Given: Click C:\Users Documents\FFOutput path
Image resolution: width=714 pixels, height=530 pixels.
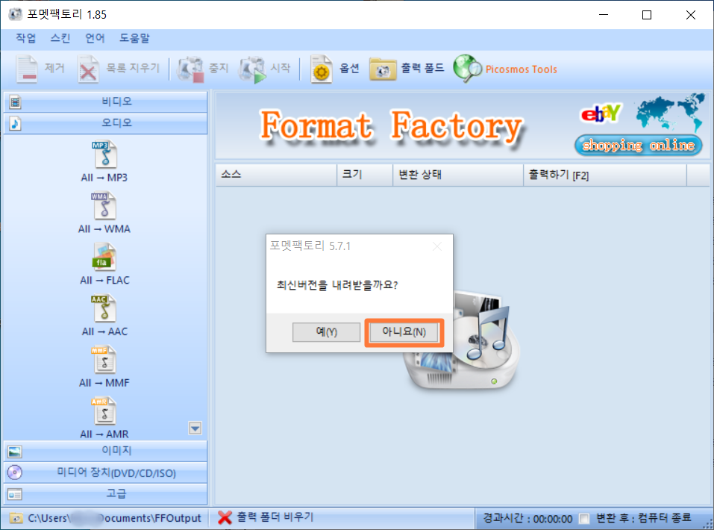Looking at the screenshot, I should click(114, 518).
